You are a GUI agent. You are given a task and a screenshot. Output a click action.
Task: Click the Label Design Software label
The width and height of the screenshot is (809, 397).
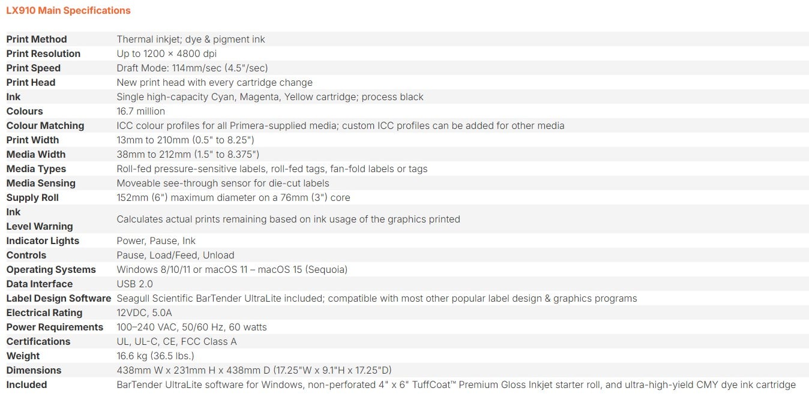tap(59, 298)
